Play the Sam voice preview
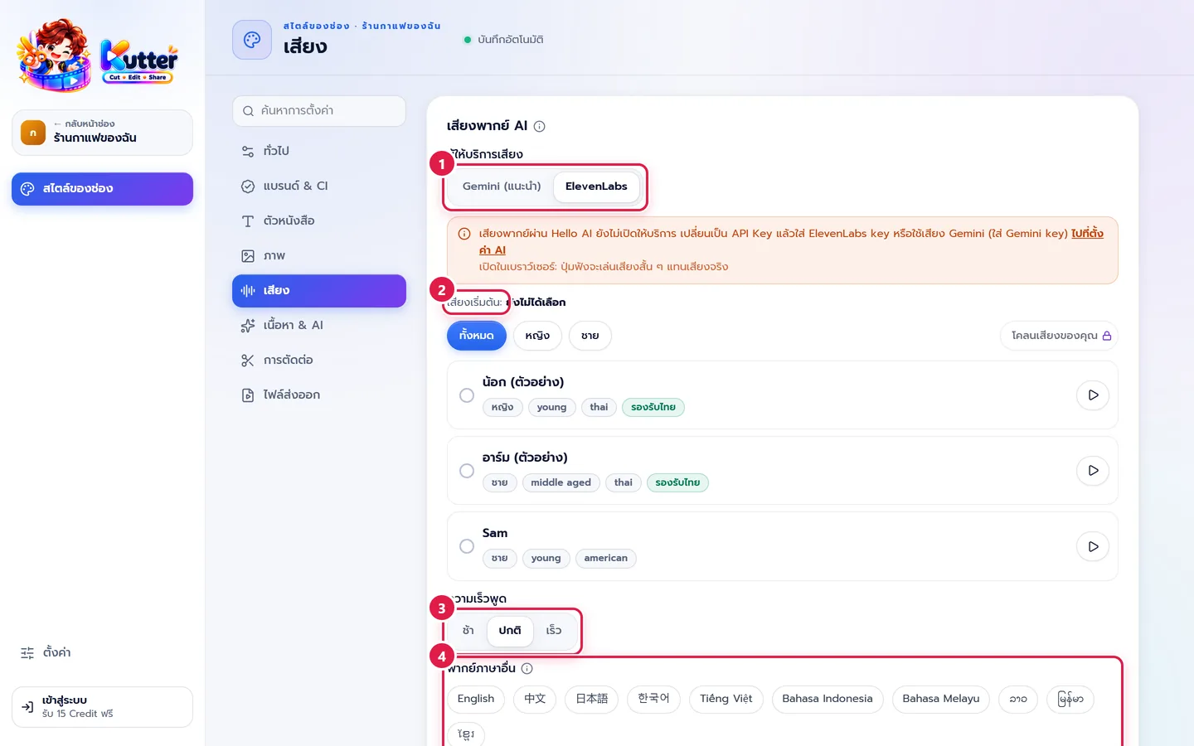This screenshot has width=1194, height=746. [1093, 547]
